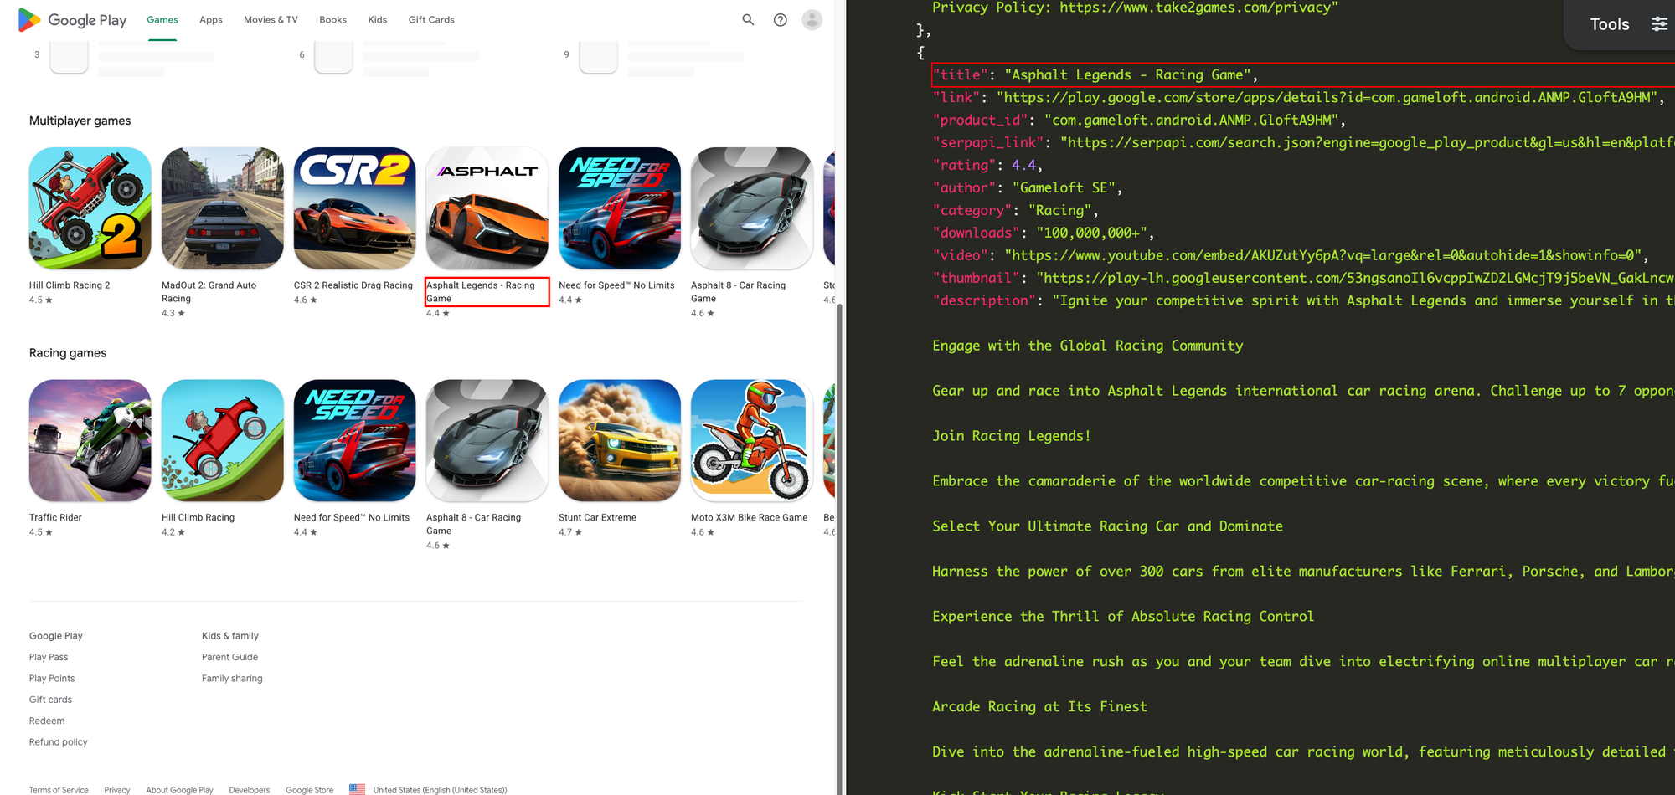
Task: Switch to the Games tab
Action: (x=162, y=19)
